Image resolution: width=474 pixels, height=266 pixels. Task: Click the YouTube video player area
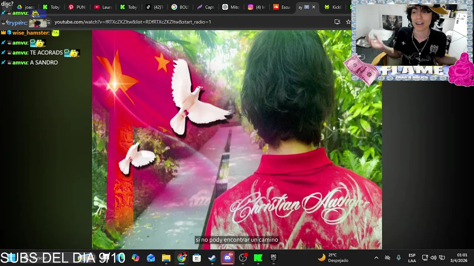coord(237,140)
